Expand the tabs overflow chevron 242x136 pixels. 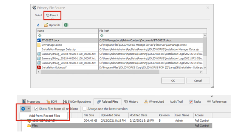212,96
